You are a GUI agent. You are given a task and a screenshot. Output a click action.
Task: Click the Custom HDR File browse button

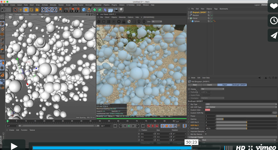click(x=275, y=113)
